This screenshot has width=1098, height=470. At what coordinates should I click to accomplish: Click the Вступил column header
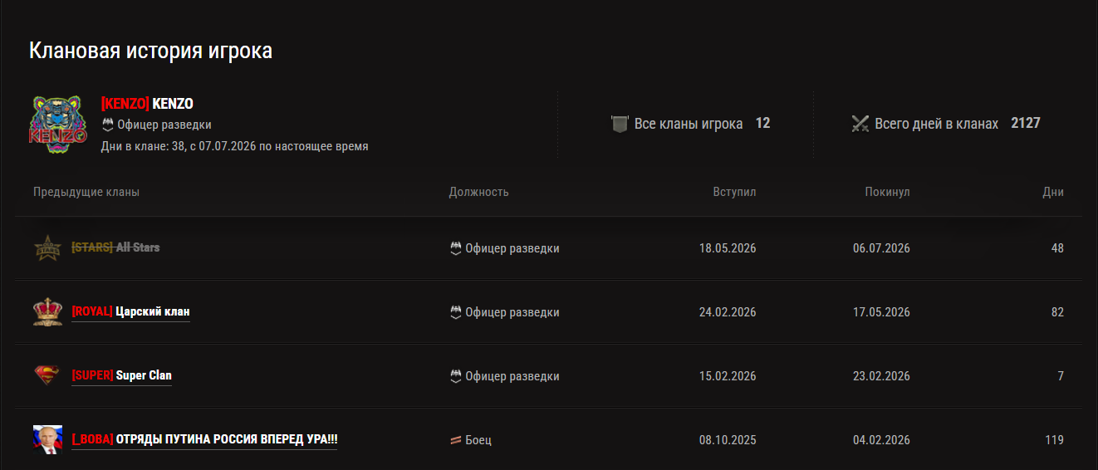click(734, 192)
